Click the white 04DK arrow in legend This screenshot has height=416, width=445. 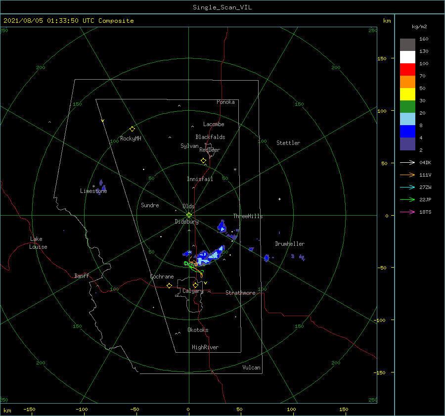pyautogui.click(x=407, y=162)
